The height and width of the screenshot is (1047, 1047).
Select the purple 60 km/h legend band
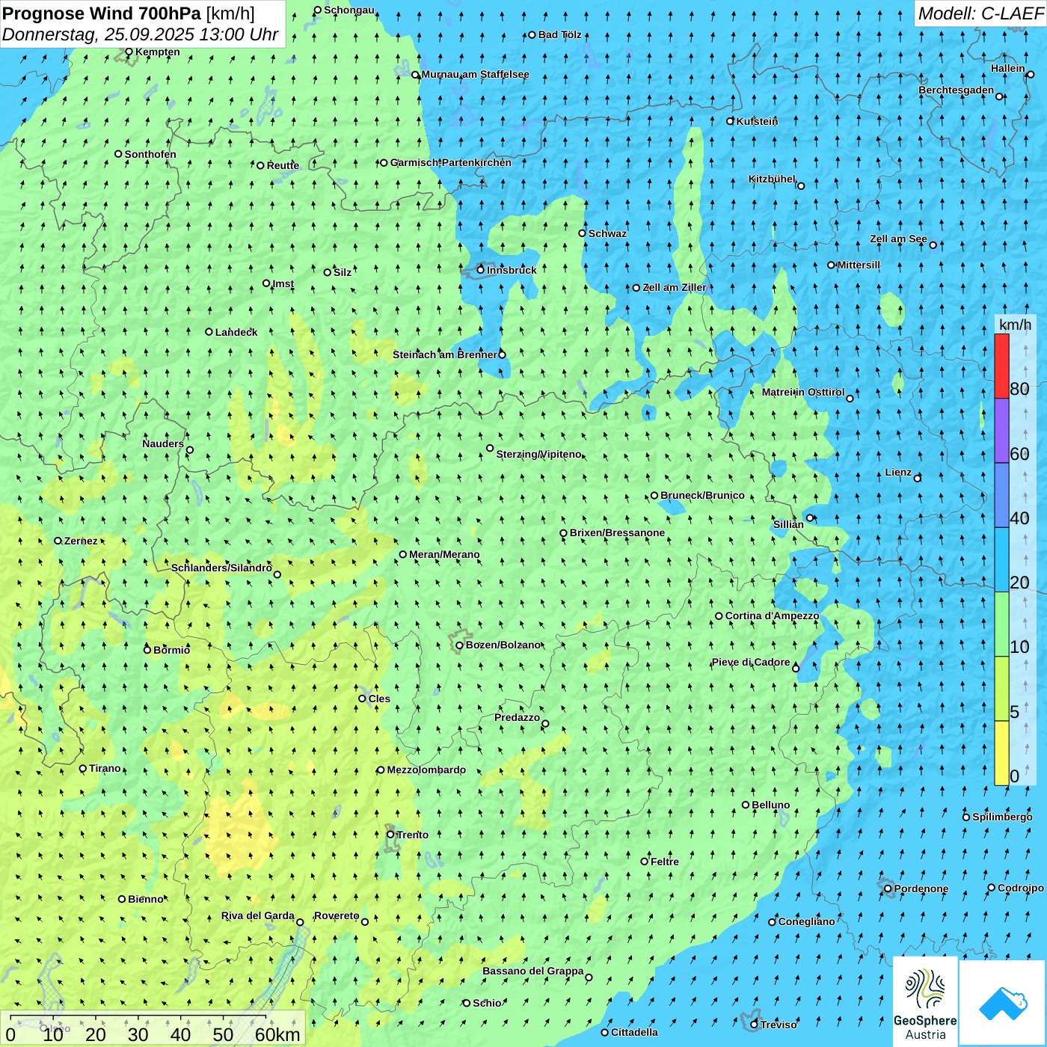[x=1001, y=431]
